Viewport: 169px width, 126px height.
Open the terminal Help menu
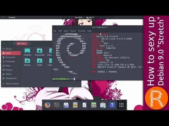[89, 31]
